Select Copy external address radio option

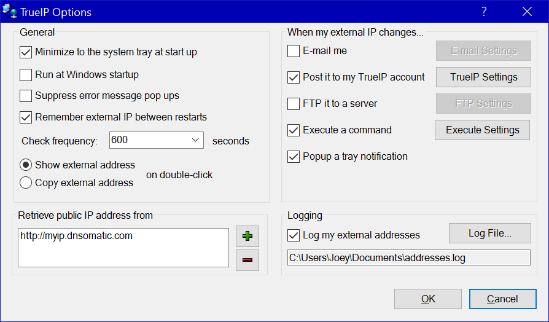click(26, 183)
